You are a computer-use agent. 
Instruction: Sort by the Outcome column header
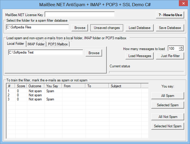[36, 86]
